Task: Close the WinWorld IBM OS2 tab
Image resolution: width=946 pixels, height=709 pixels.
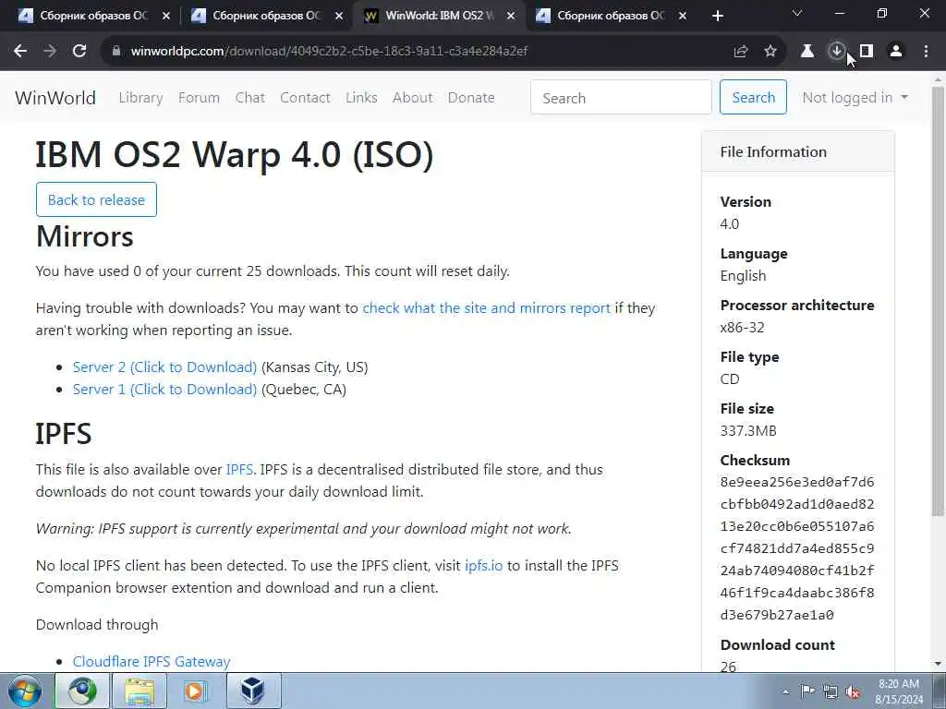Action: pos(511,16)
